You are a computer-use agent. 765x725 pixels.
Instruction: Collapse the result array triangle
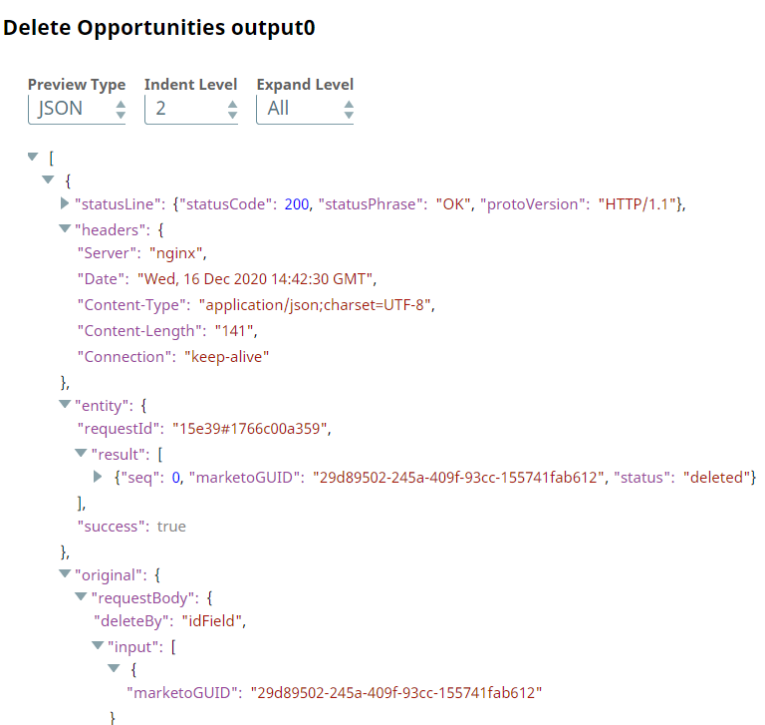(81, 453)
